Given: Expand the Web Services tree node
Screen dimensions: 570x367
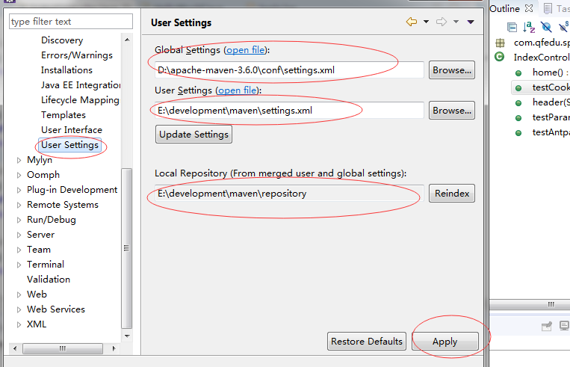Looking at the screenshot, I should click(19, 309).
